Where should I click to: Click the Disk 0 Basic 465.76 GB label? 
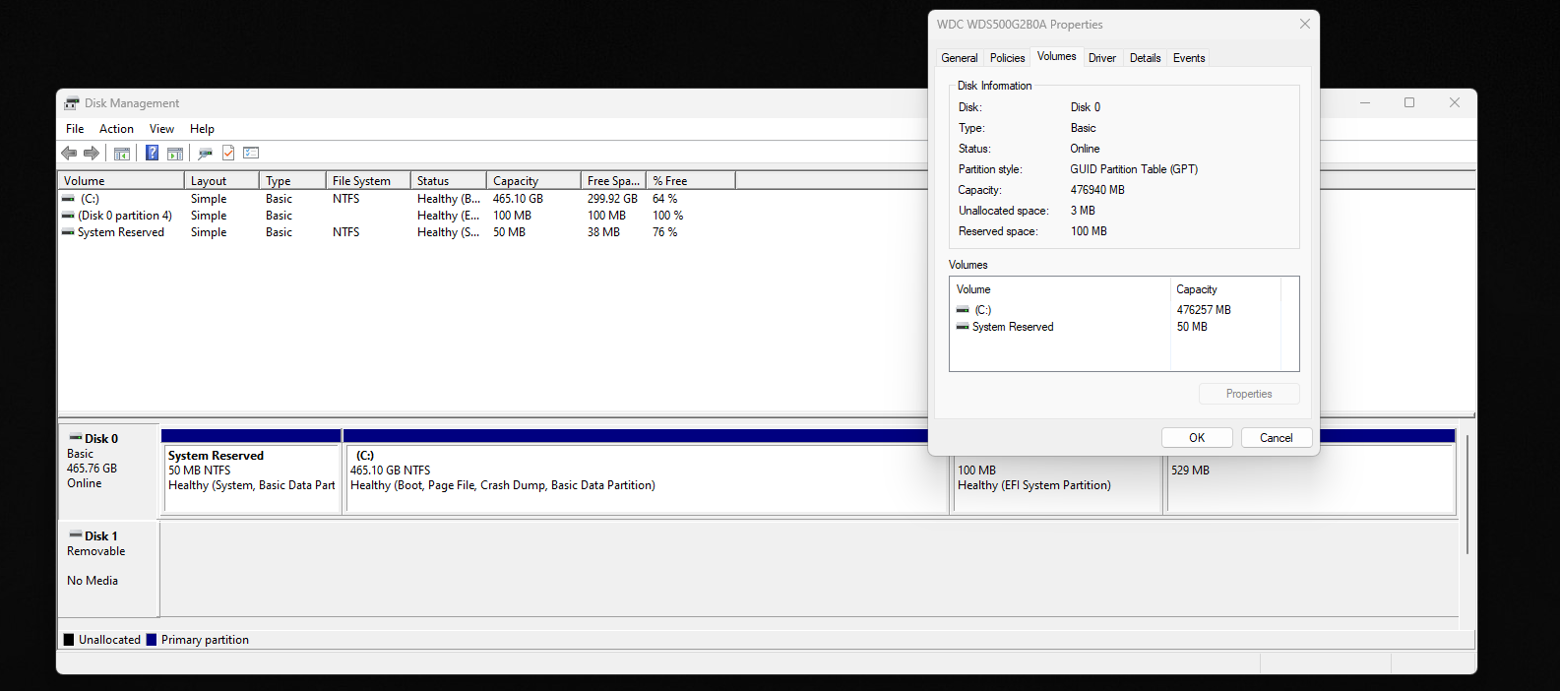pos(107,471)
